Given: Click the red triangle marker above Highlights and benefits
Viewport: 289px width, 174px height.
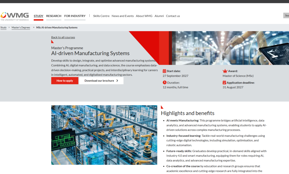Looking at the screenshot, I should (162, 107).
